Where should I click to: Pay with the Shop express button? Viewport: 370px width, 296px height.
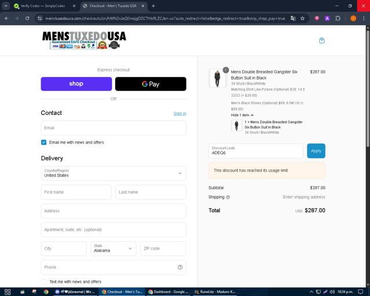pos(76,84)
